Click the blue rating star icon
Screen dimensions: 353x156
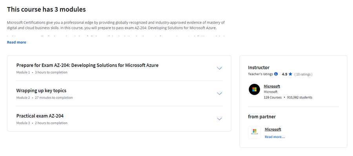click(x=290, y=74)
